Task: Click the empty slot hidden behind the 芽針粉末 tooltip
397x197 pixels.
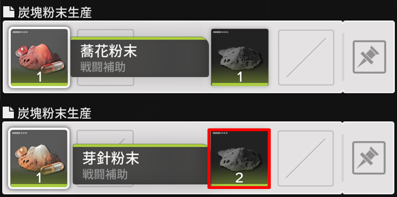Action: tap(105, 158)
